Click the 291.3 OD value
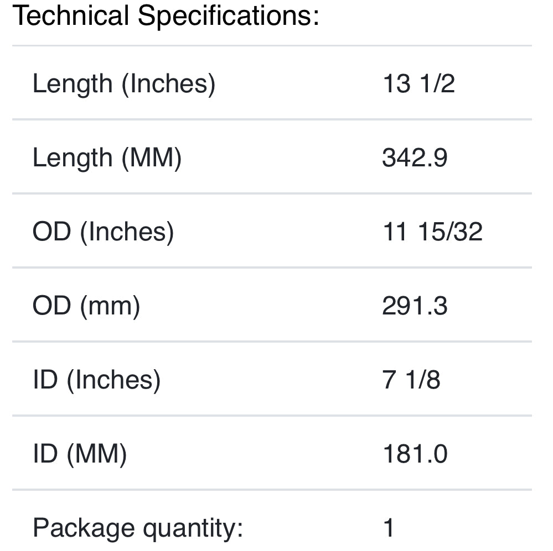This screenshot has width=553, height=551. tap(415, 306)
